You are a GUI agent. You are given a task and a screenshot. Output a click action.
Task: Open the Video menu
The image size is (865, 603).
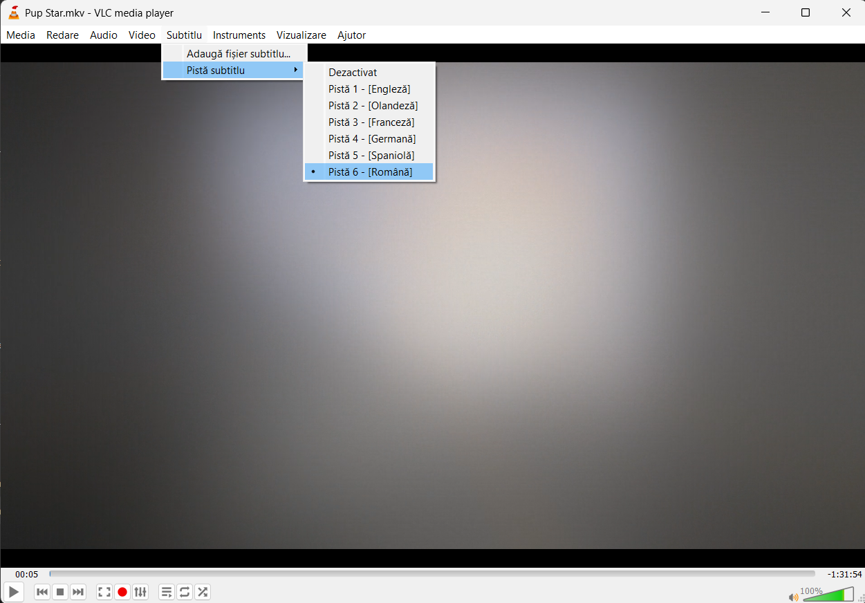(142, 35)
